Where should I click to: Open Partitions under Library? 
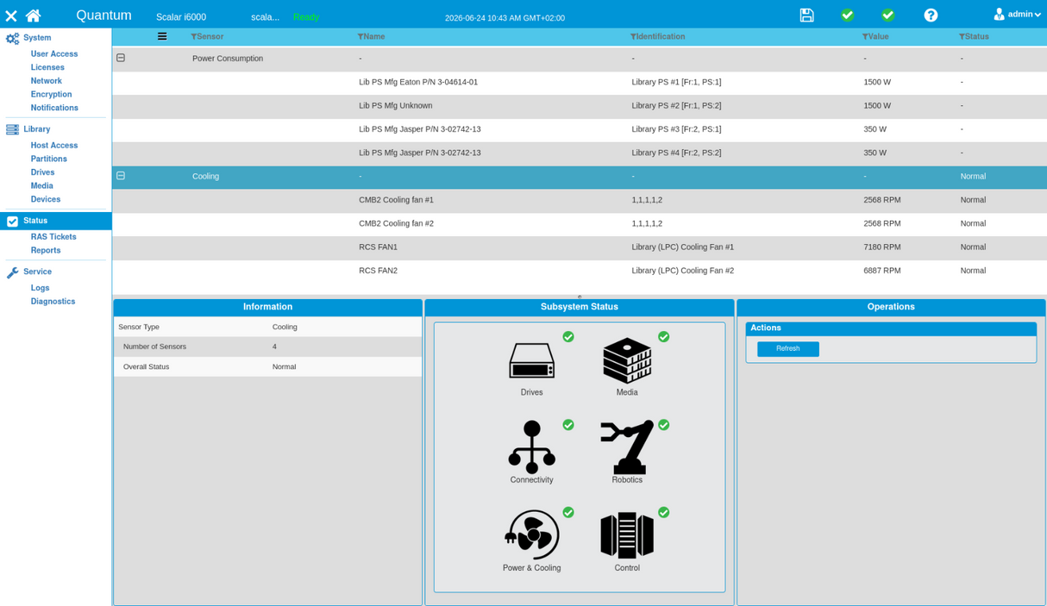49,159
